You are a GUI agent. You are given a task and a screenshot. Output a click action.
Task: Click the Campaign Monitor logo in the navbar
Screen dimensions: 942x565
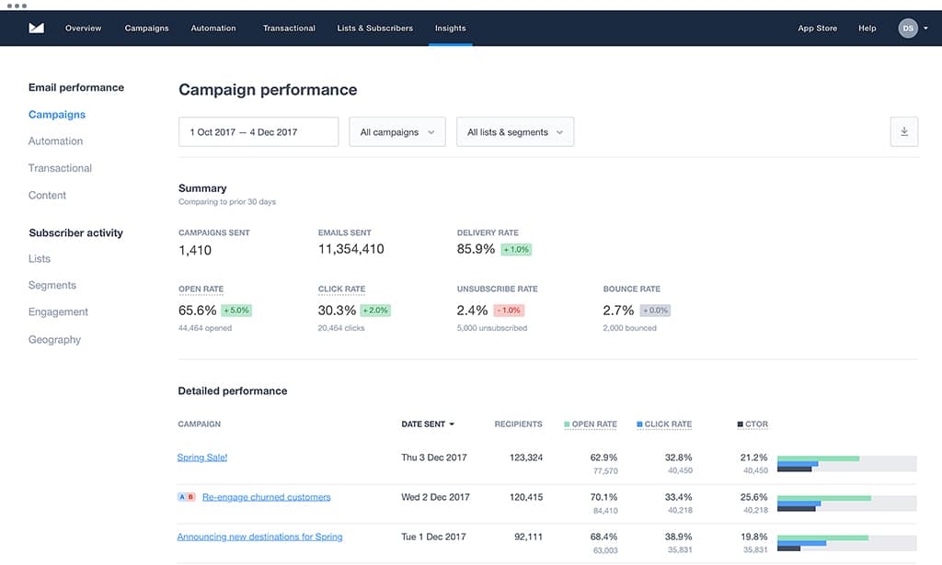pos(36,28)
